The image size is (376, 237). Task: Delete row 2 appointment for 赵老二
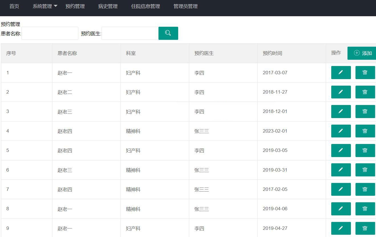tap(365, 92)
